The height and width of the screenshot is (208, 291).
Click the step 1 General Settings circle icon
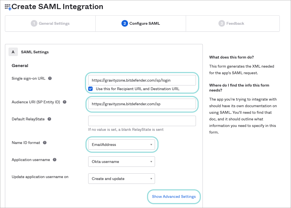(34, 23)
